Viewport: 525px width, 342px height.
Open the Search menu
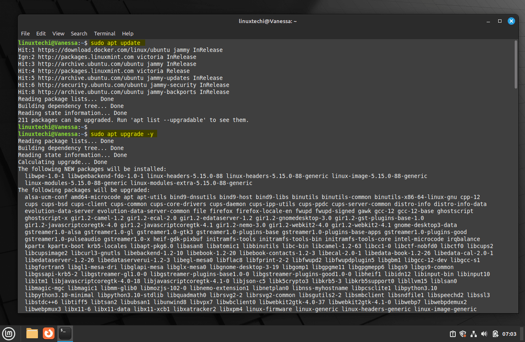tap(79, 33)
